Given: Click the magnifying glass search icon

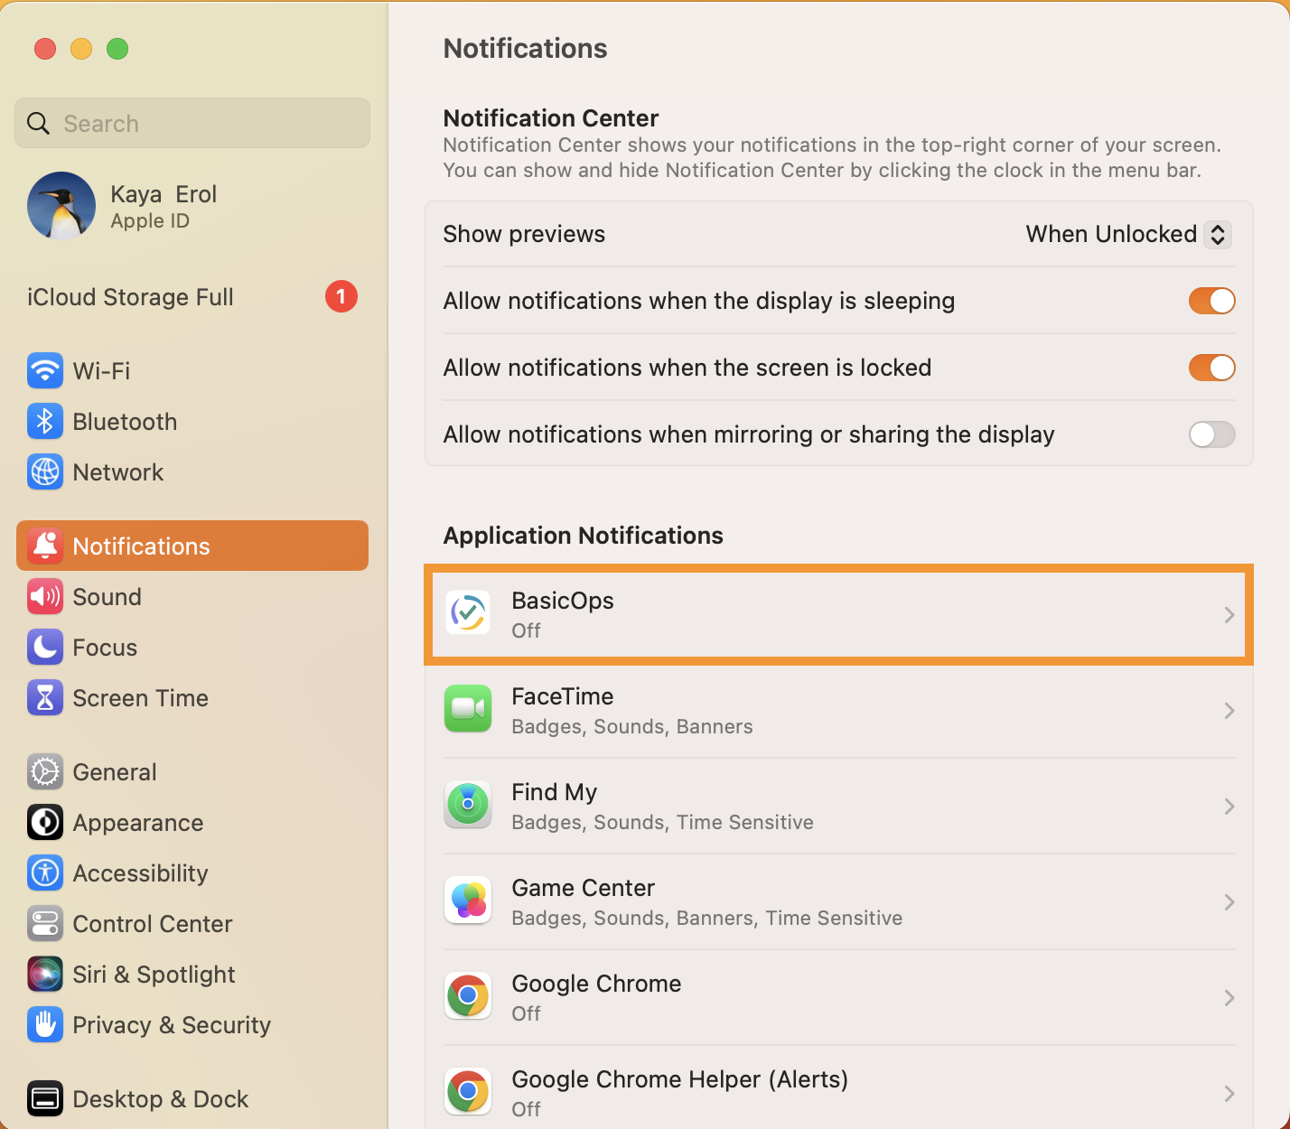Looking at the screenshot, I should tap(38, 124).
